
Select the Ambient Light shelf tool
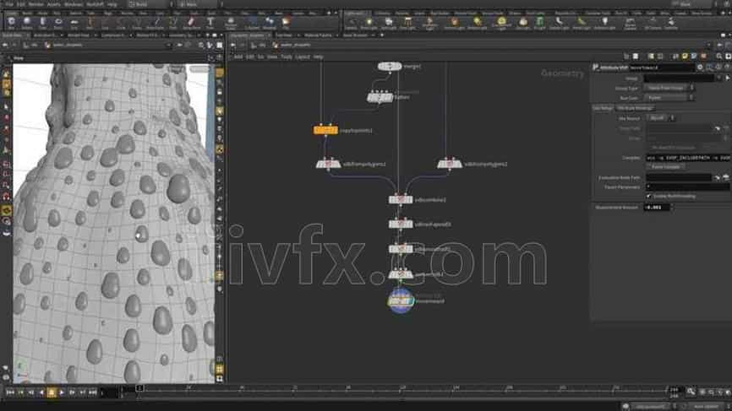coord(604,23)
